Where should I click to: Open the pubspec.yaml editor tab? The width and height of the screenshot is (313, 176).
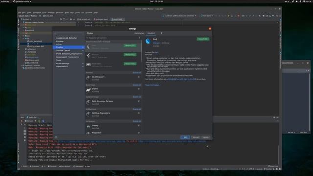pyautogui.click(x=101, y=19)
